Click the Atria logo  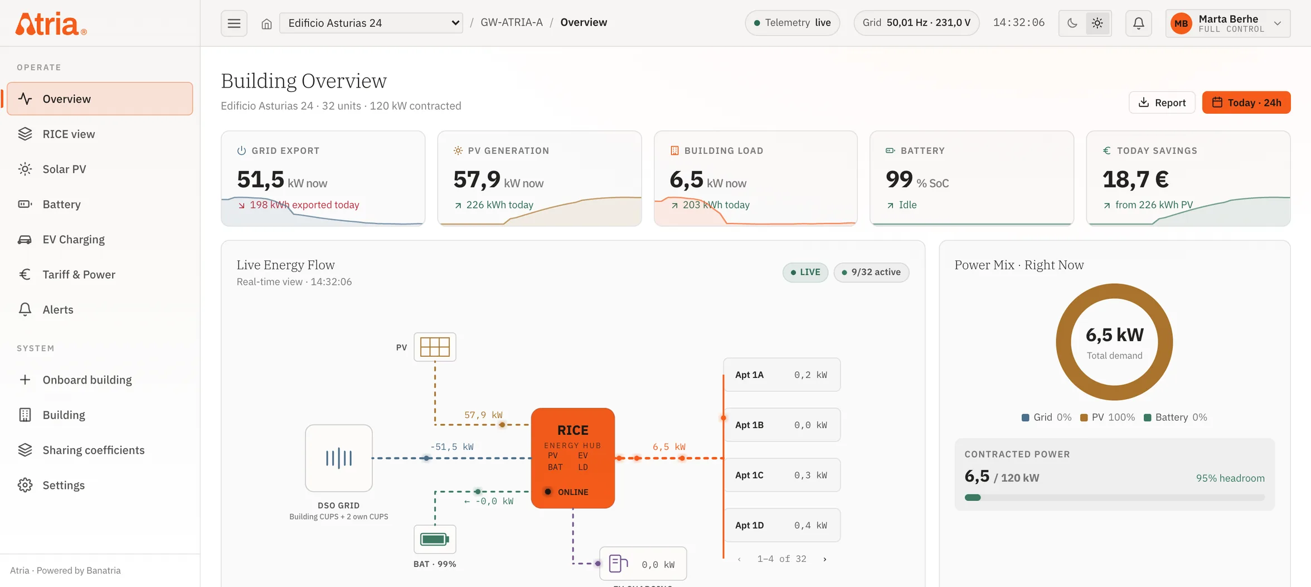[51, 23]
